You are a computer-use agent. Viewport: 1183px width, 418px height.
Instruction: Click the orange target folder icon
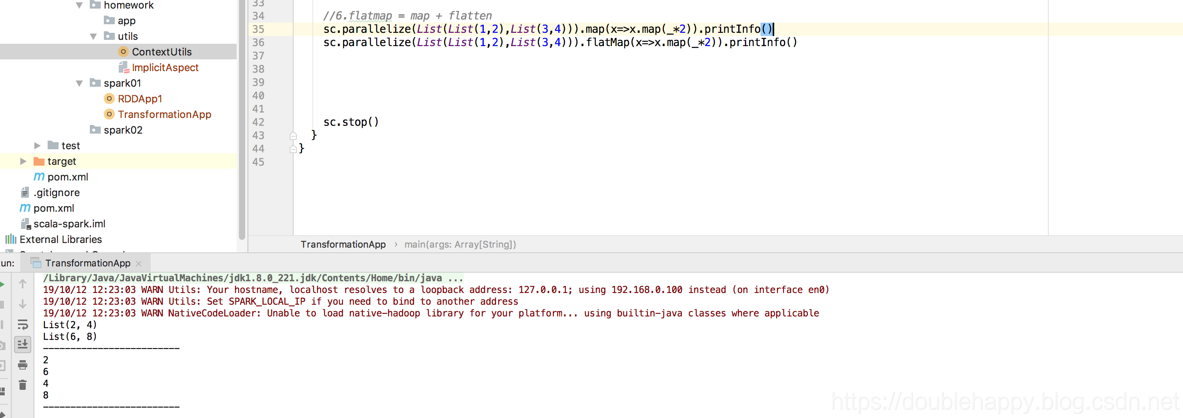click(x=39, y=161)
